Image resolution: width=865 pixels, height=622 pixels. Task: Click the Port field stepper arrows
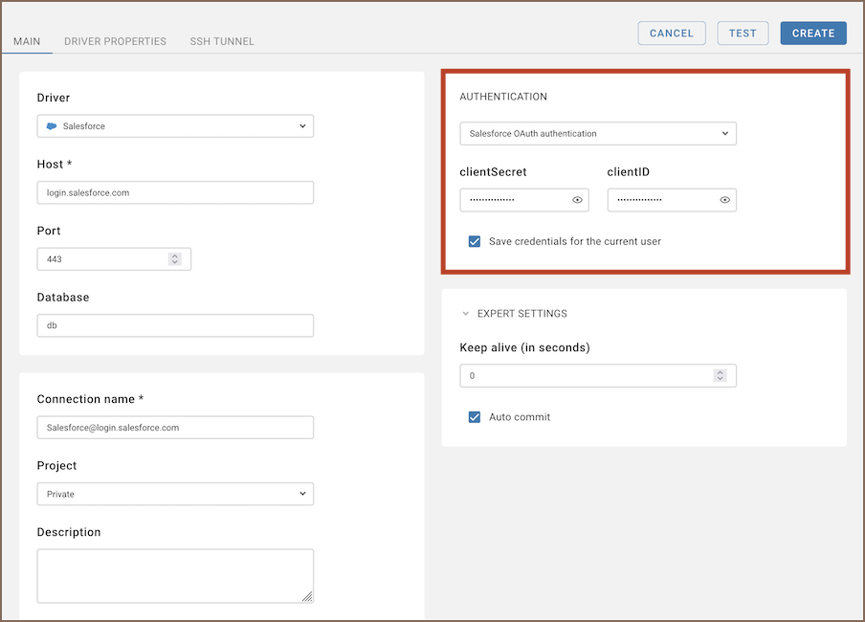174,259
